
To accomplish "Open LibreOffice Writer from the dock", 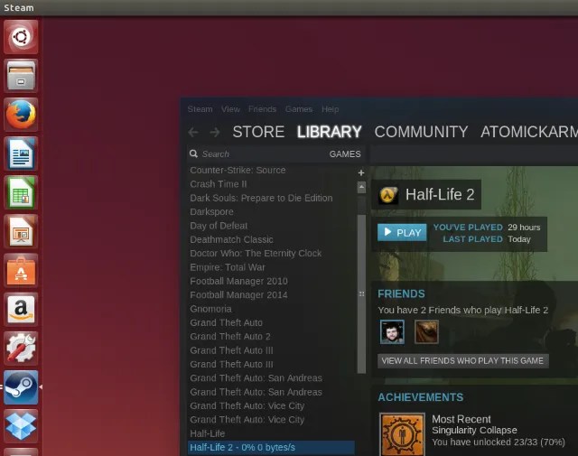I will (21, 154).
